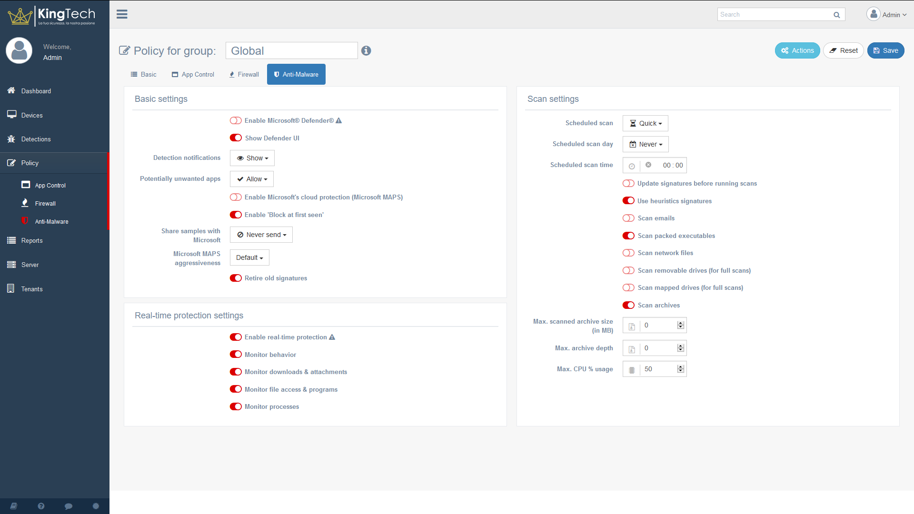Select the Anti-Malware tab
The width and height of the screenshot is (914, 514).
click(x=296, y=74)
